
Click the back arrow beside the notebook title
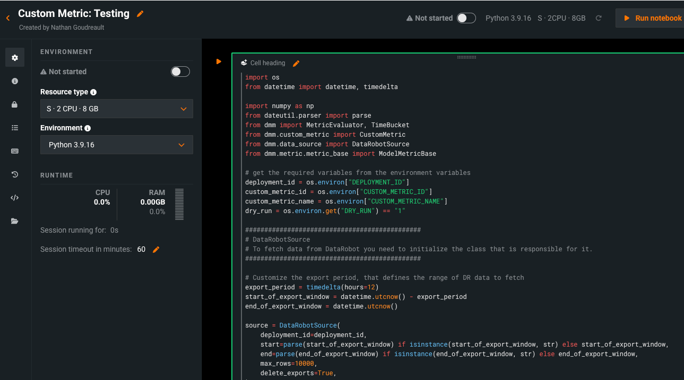[x=8, y=18]
